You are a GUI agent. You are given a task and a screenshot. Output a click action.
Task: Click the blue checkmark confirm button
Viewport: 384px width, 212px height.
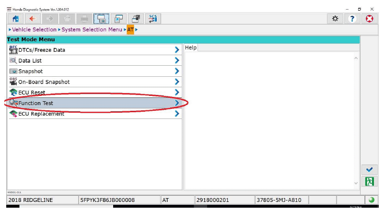[x=369, y=170]
